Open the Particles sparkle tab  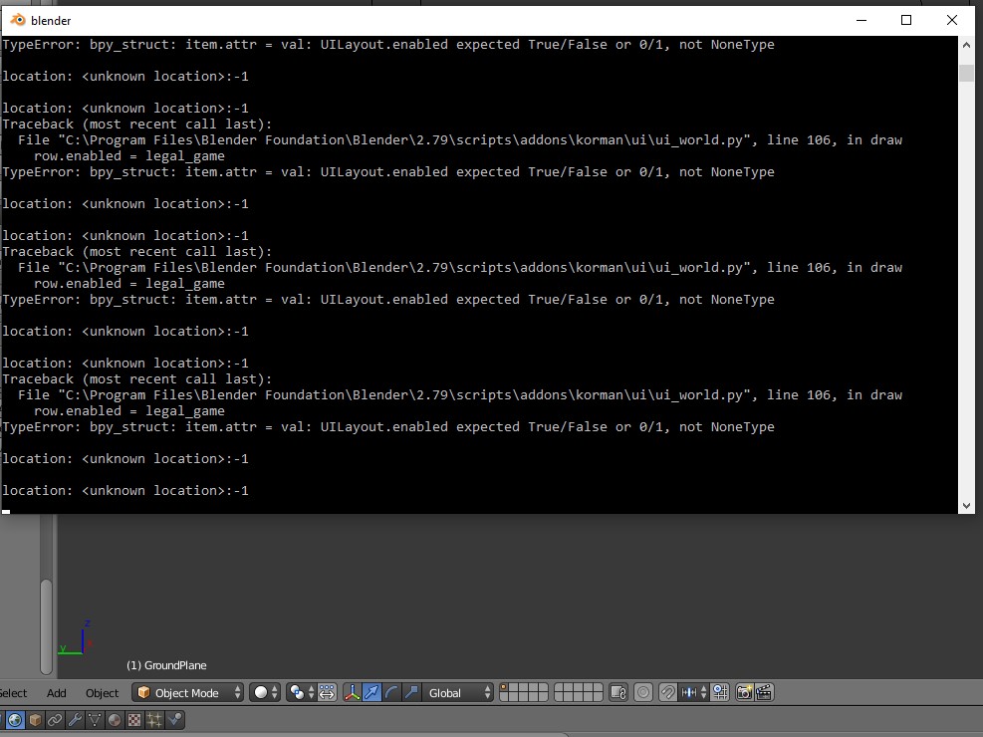[154, 720]
